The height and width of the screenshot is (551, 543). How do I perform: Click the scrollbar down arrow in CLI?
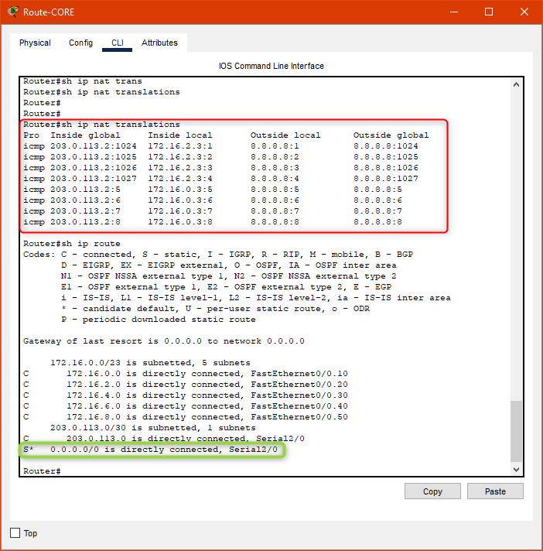tap(516, 470)
